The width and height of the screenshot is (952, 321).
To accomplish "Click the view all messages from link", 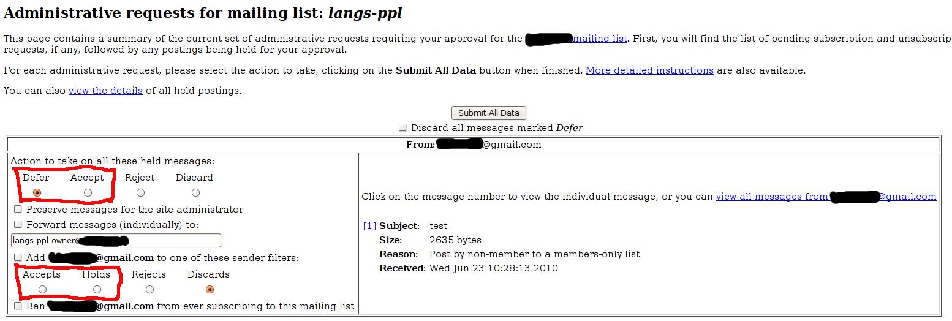I will point(772,197).
